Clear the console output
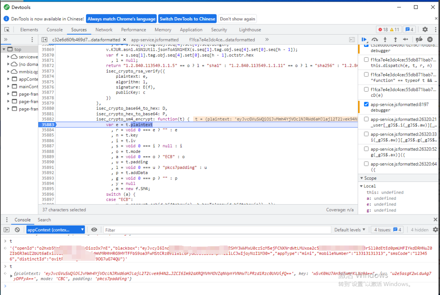The height and width of the screenshot is (295, 440). pos(17,230)
